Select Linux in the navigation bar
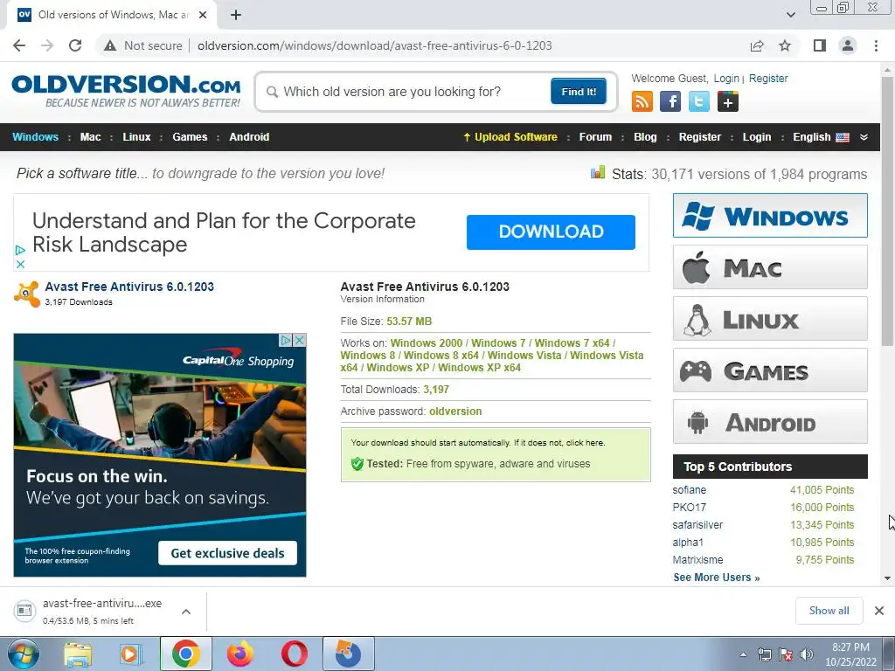The height and width of the screenshot is (671, 895). [136, 137]
